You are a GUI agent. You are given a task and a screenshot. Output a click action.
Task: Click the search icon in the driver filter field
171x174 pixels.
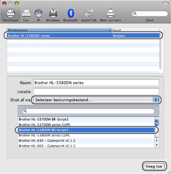pos(25,111)
